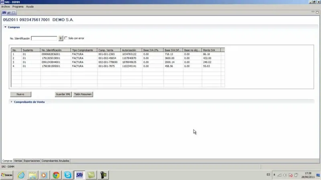Click monto IVA value 240.02
Image resolution: width=321 pixels, height=180 pixels.
click(207, 62)
